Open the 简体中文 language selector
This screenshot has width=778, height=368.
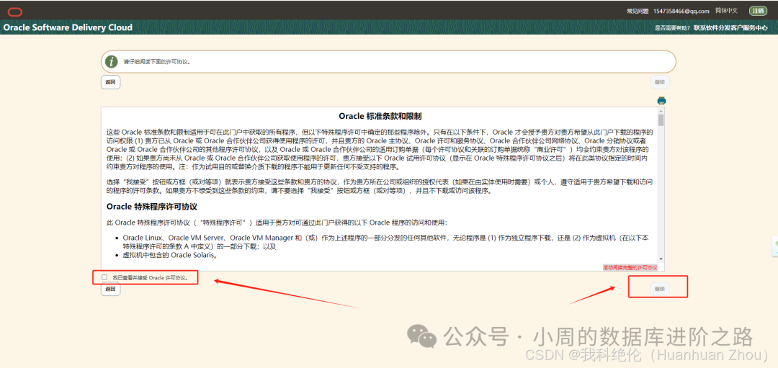(726, 10)
